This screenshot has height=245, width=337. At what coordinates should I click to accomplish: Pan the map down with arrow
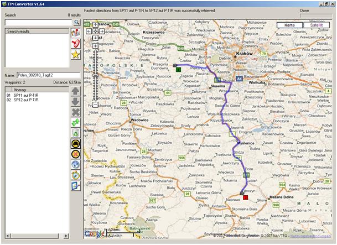95,38
